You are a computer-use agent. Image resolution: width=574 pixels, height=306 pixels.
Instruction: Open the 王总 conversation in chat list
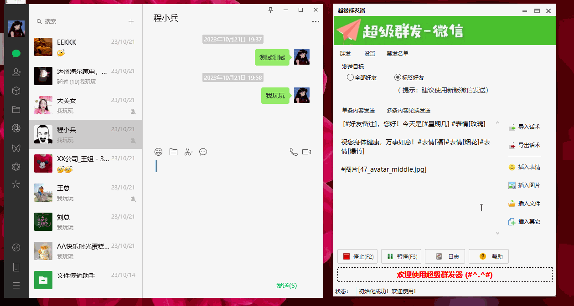click(x=85, y=193)
